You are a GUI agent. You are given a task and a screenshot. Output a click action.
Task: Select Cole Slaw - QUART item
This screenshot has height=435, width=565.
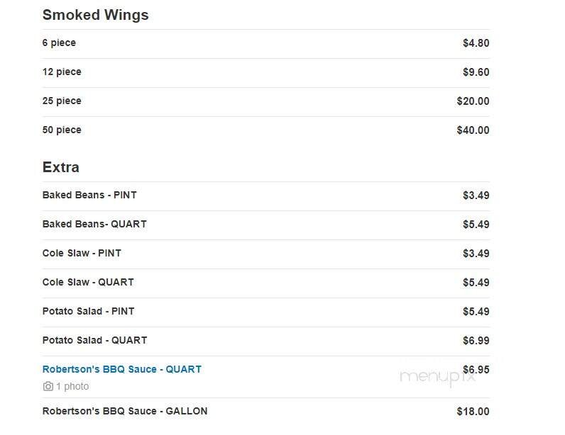coord(88,283)
